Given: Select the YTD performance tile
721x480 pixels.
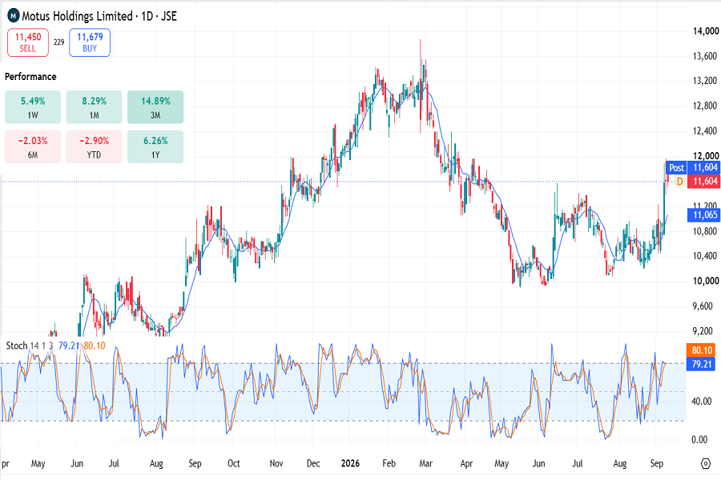Looking at the screenshot, I should click(95, 146).
